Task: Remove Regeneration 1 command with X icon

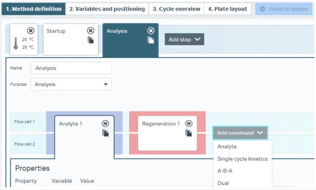Action: (x=189, y=123)
